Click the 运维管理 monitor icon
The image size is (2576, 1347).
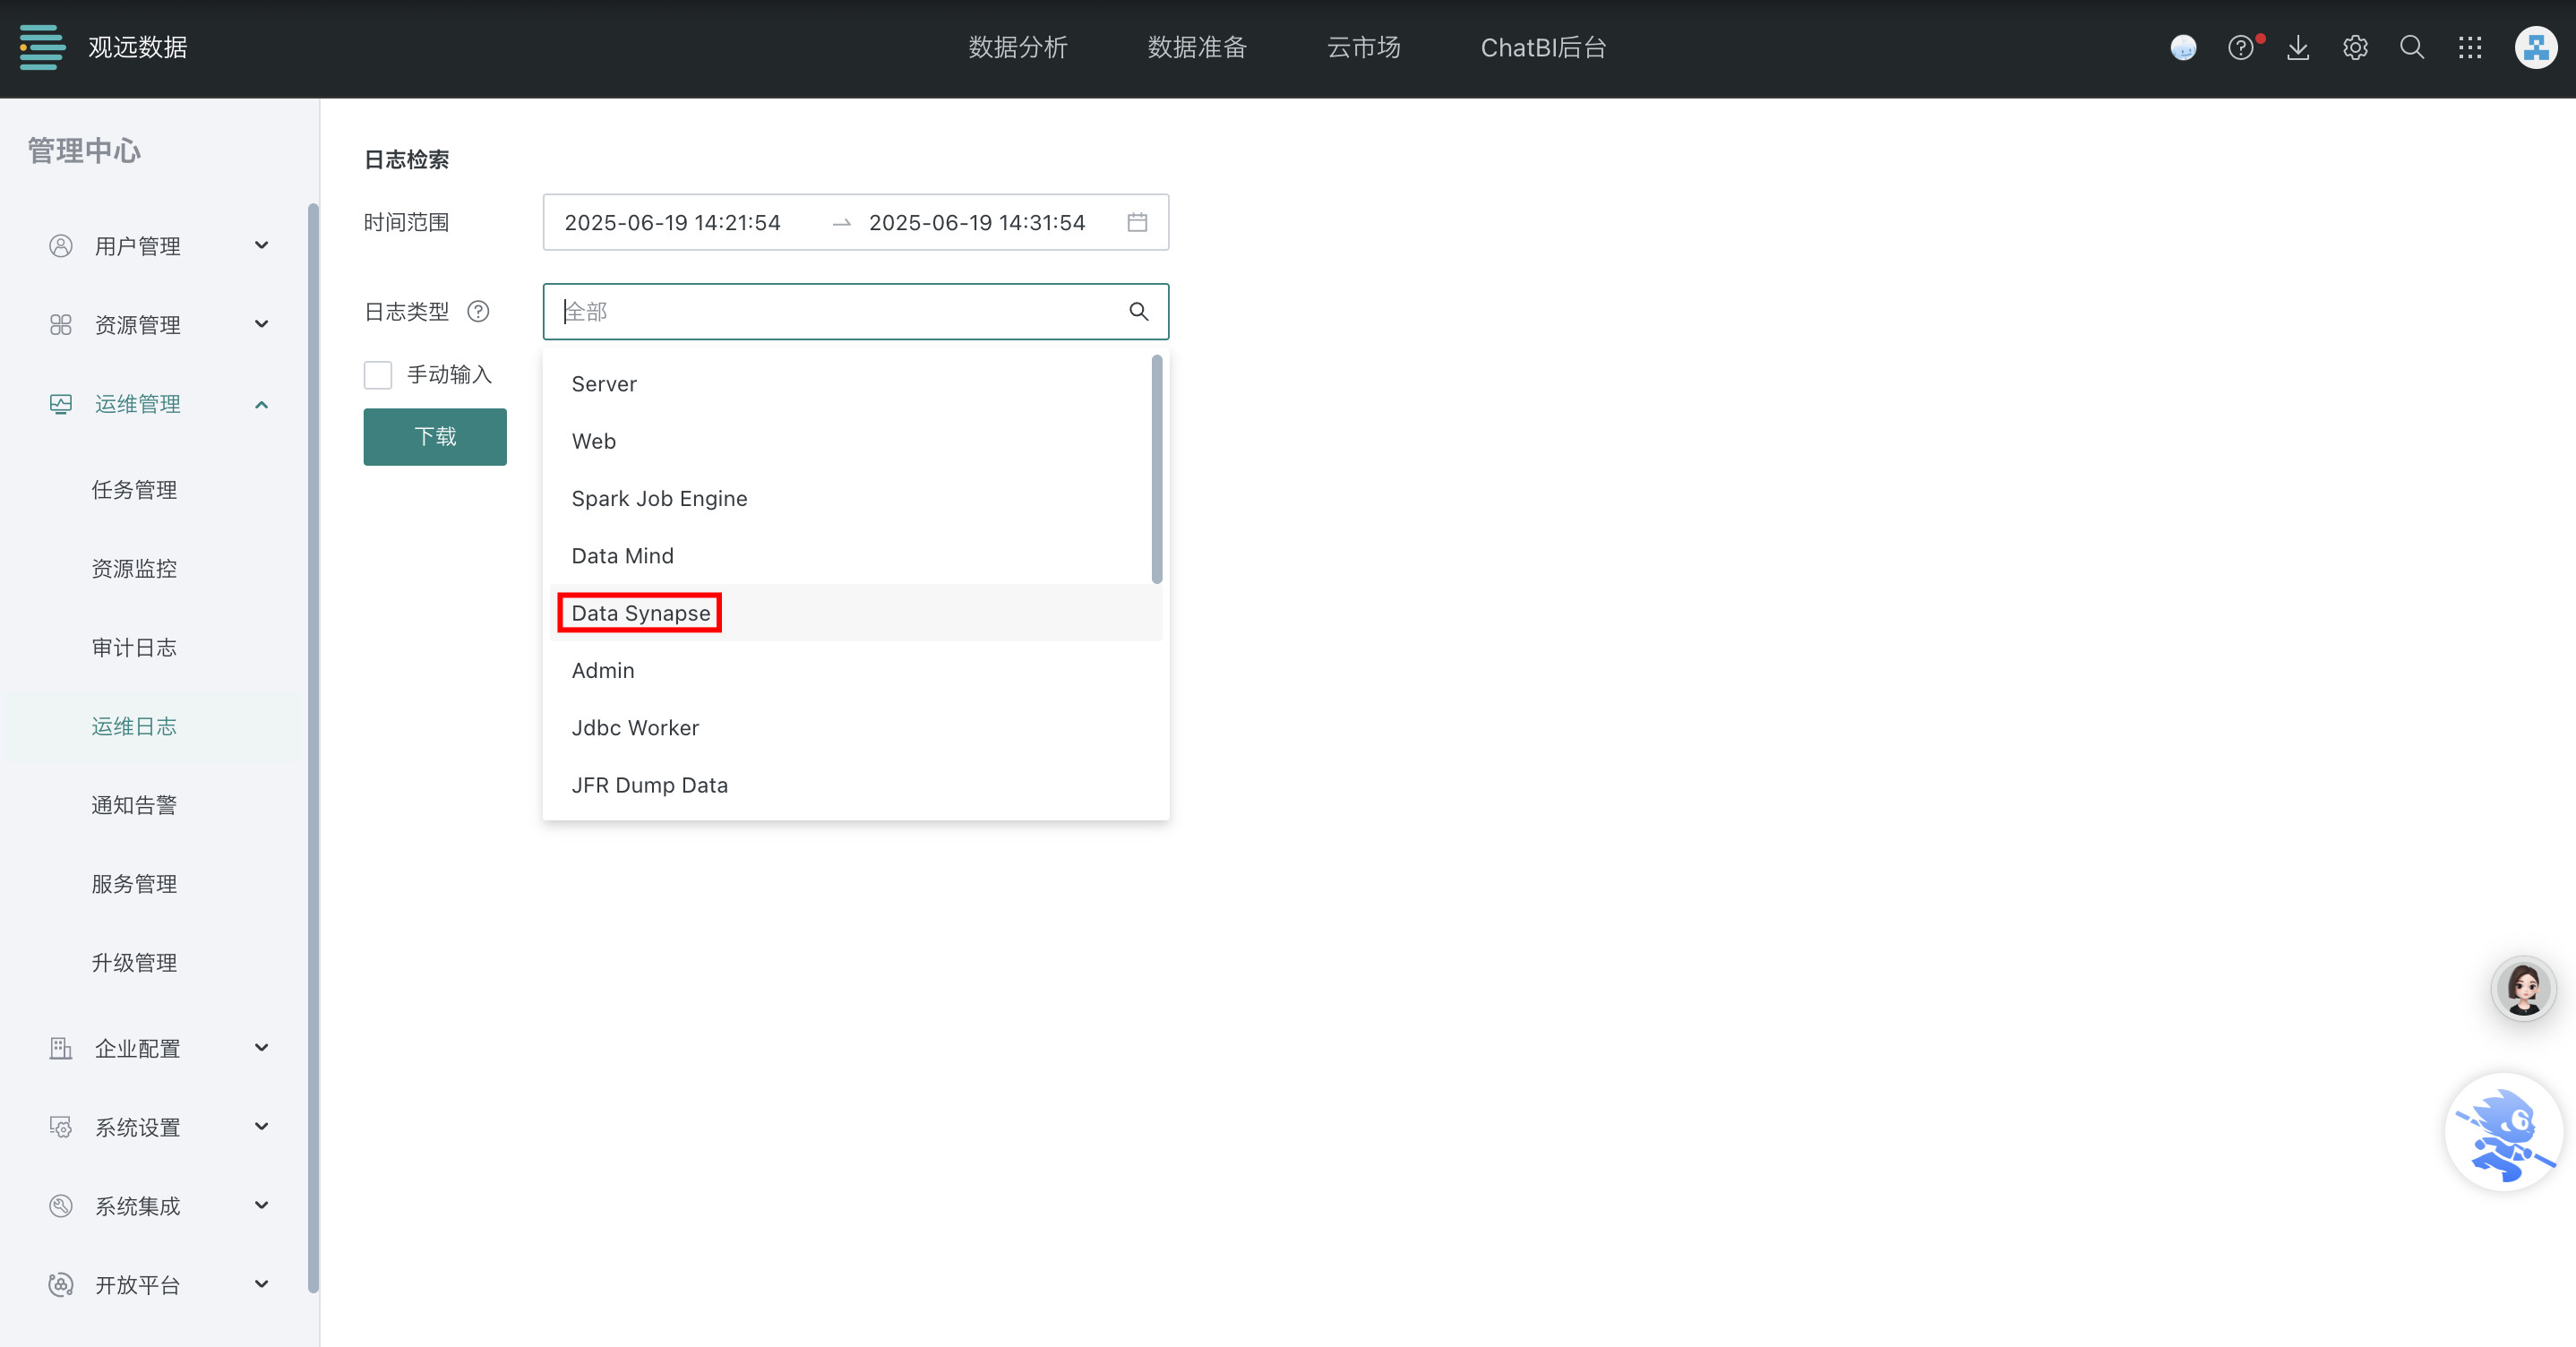[61, 403]
